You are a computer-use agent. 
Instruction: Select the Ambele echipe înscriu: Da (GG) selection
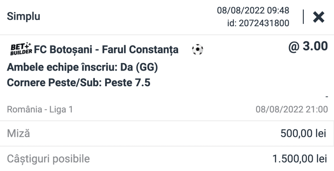click(82, 67)
